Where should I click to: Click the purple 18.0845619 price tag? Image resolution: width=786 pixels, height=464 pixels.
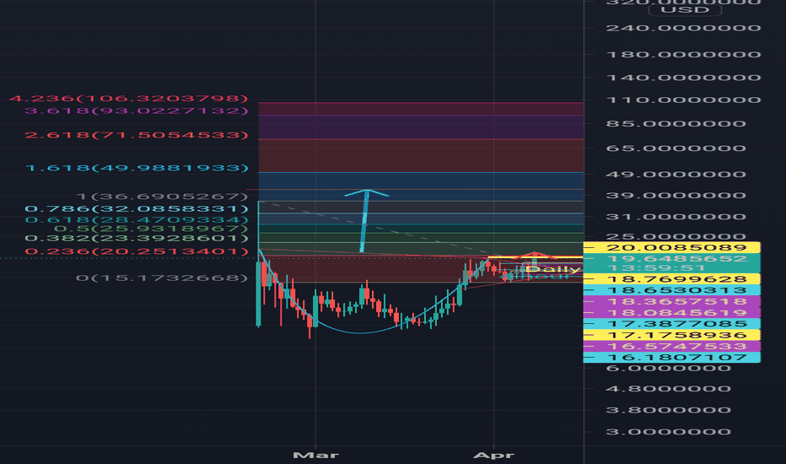click(x=671, y=312)
